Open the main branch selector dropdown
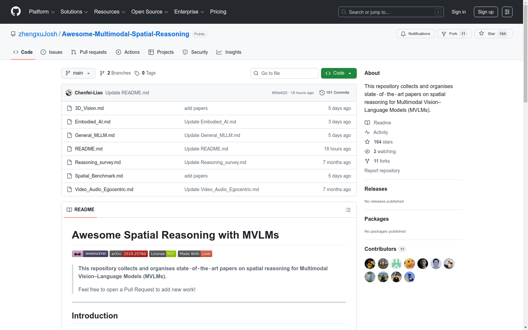 tap(78, 73)
